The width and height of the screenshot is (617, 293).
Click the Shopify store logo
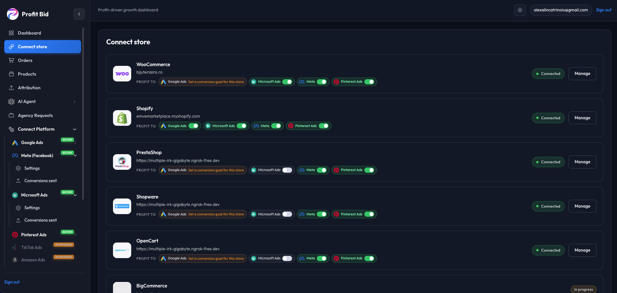click(122, 118)
